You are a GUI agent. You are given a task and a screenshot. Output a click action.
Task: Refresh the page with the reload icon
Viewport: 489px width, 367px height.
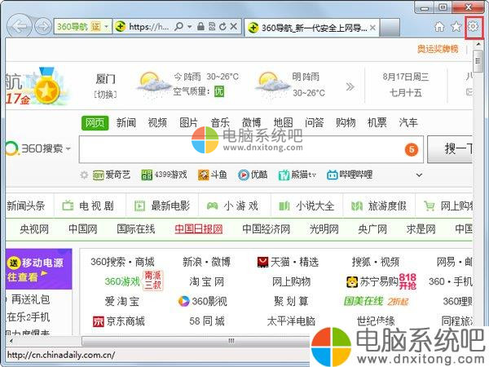222,27
